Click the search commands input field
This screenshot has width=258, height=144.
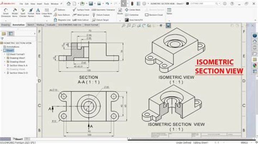pos(202,4)
